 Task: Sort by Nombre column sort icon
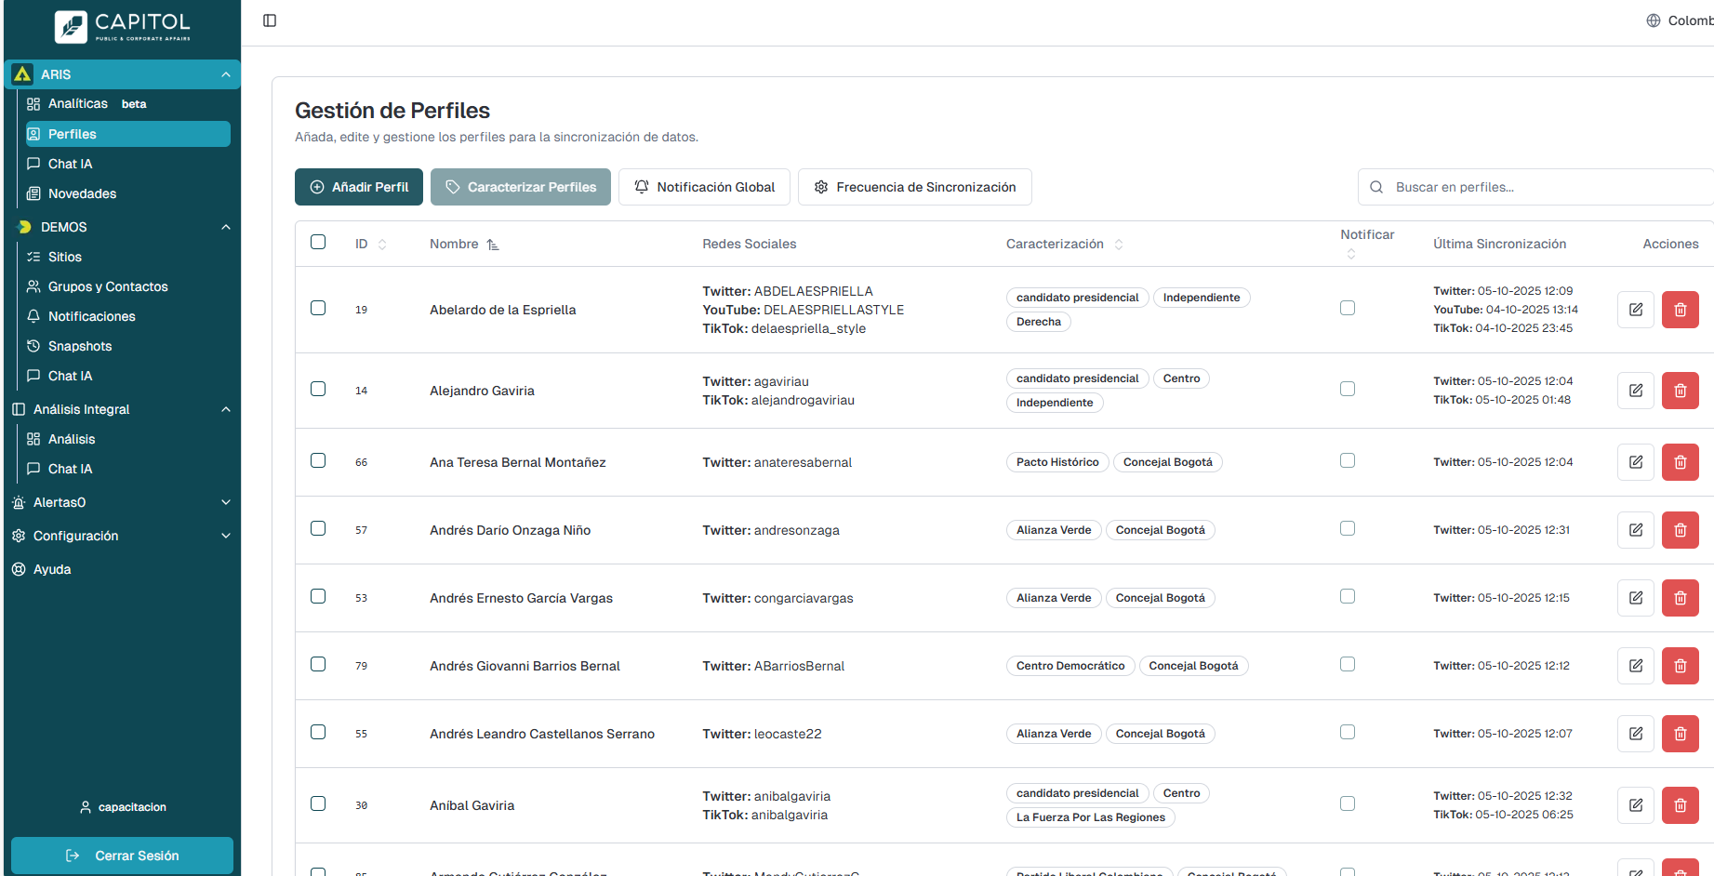click(493, 245)
